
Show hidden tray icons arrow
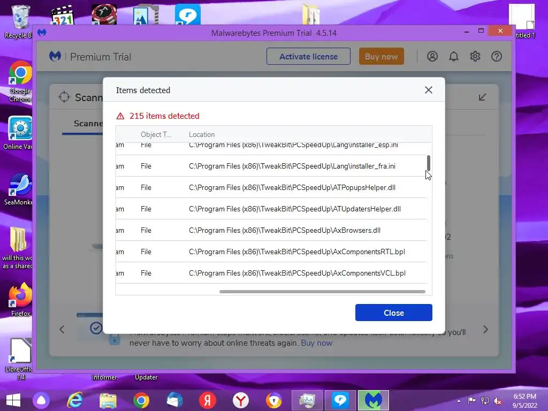coord(459,401)
